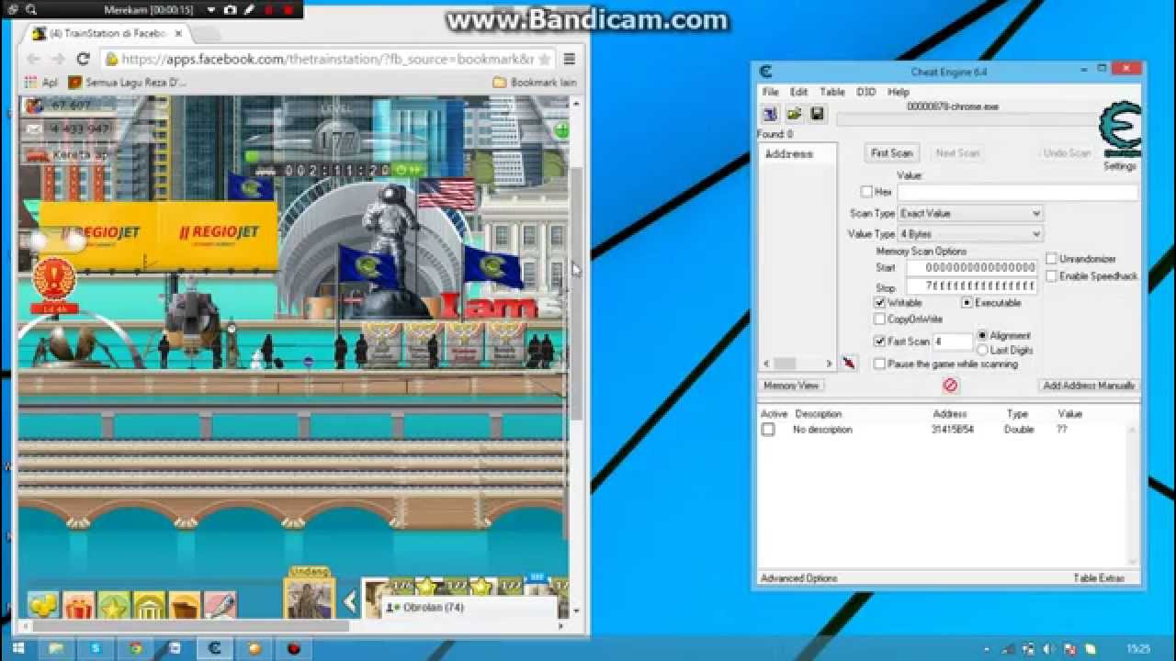This screenshot has width=1176, height=661.
Task: Click the red arrow add-to-list icon
Action: 848,364
